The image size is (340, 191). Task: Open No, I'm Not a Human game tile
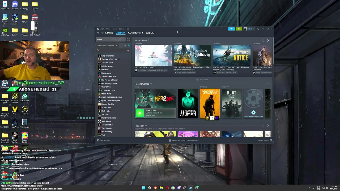tap(188, 103)
